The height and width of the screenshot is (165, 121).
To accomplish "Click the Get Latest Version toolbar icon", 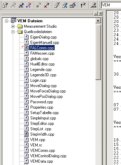I will point(5,5).
